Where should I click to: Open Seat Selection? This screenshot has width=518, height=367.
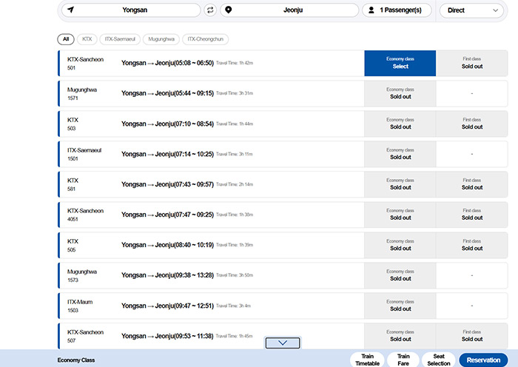439,360
